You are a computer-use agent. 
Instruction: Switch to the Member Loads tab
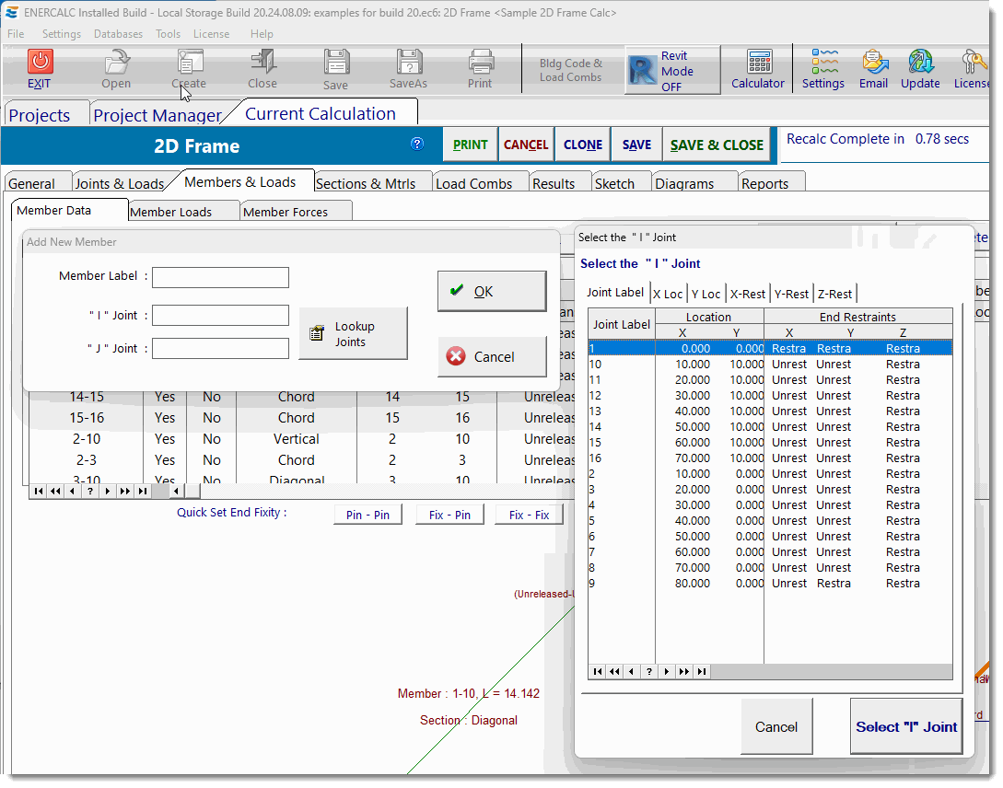(x=171, y=212)
